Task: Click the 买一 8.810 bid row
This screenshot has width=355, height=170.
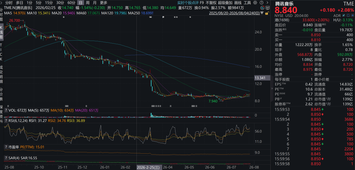Action: tap(314, 40)
